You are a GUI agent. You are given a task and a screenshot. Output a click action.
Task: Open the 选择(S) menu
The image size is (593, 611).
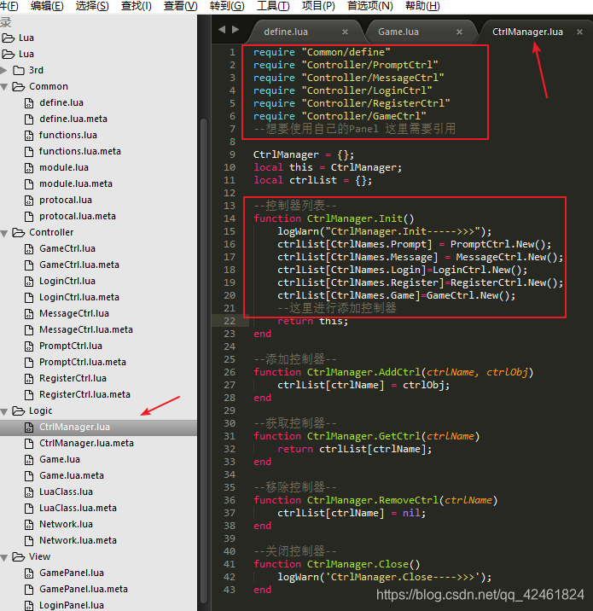(x=92, y=6)
